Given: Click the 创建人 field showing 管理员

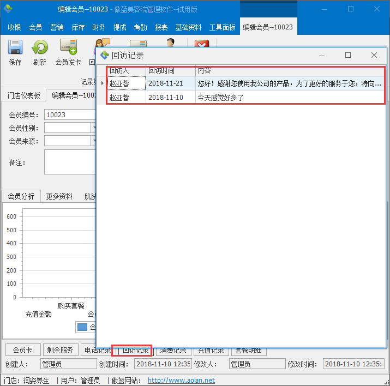Looking at the screenshot, I should (x=68, y=364).
